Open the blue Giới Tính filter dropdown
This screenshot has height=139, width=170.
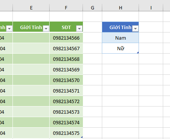point(135,28)
